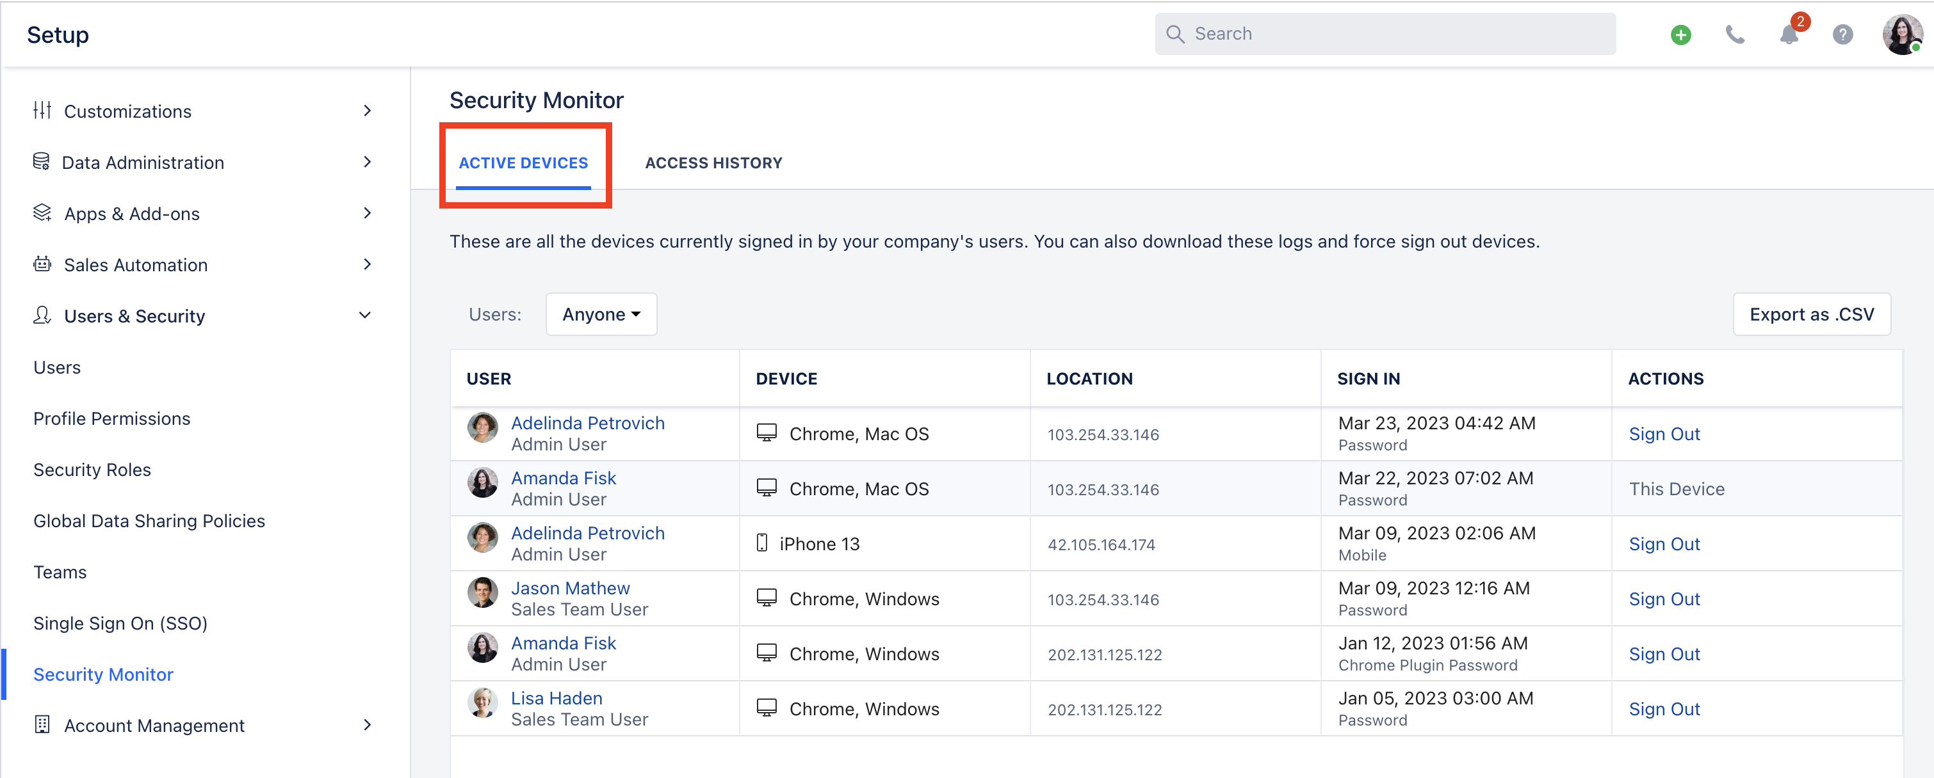This screenshot has height=778, width=1934.
Task: Open the help question mark icon
Action: click(x=1842, y=35)
